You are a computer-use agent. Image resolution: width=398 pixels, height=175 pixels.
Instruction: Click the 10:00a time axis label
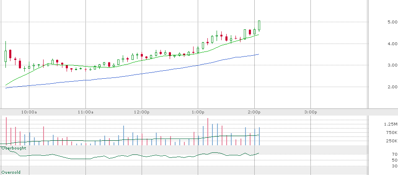[29, 112]
